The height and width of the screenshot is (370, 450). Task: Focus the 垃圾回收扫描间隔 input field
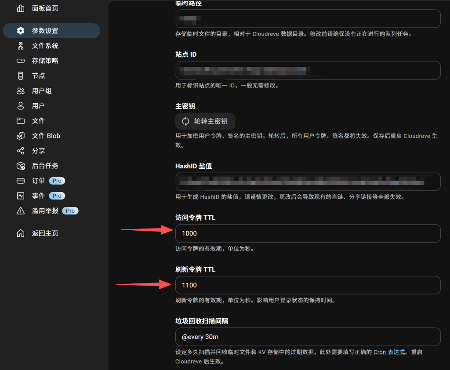pyautogui.click(x=308, y=337)
